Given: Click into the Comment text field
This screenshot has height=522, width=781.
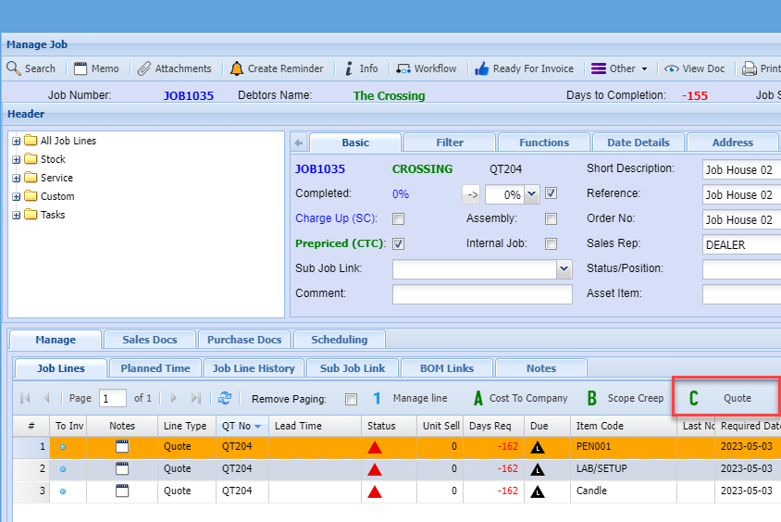Looking at the screenshot, I should 482,294.
